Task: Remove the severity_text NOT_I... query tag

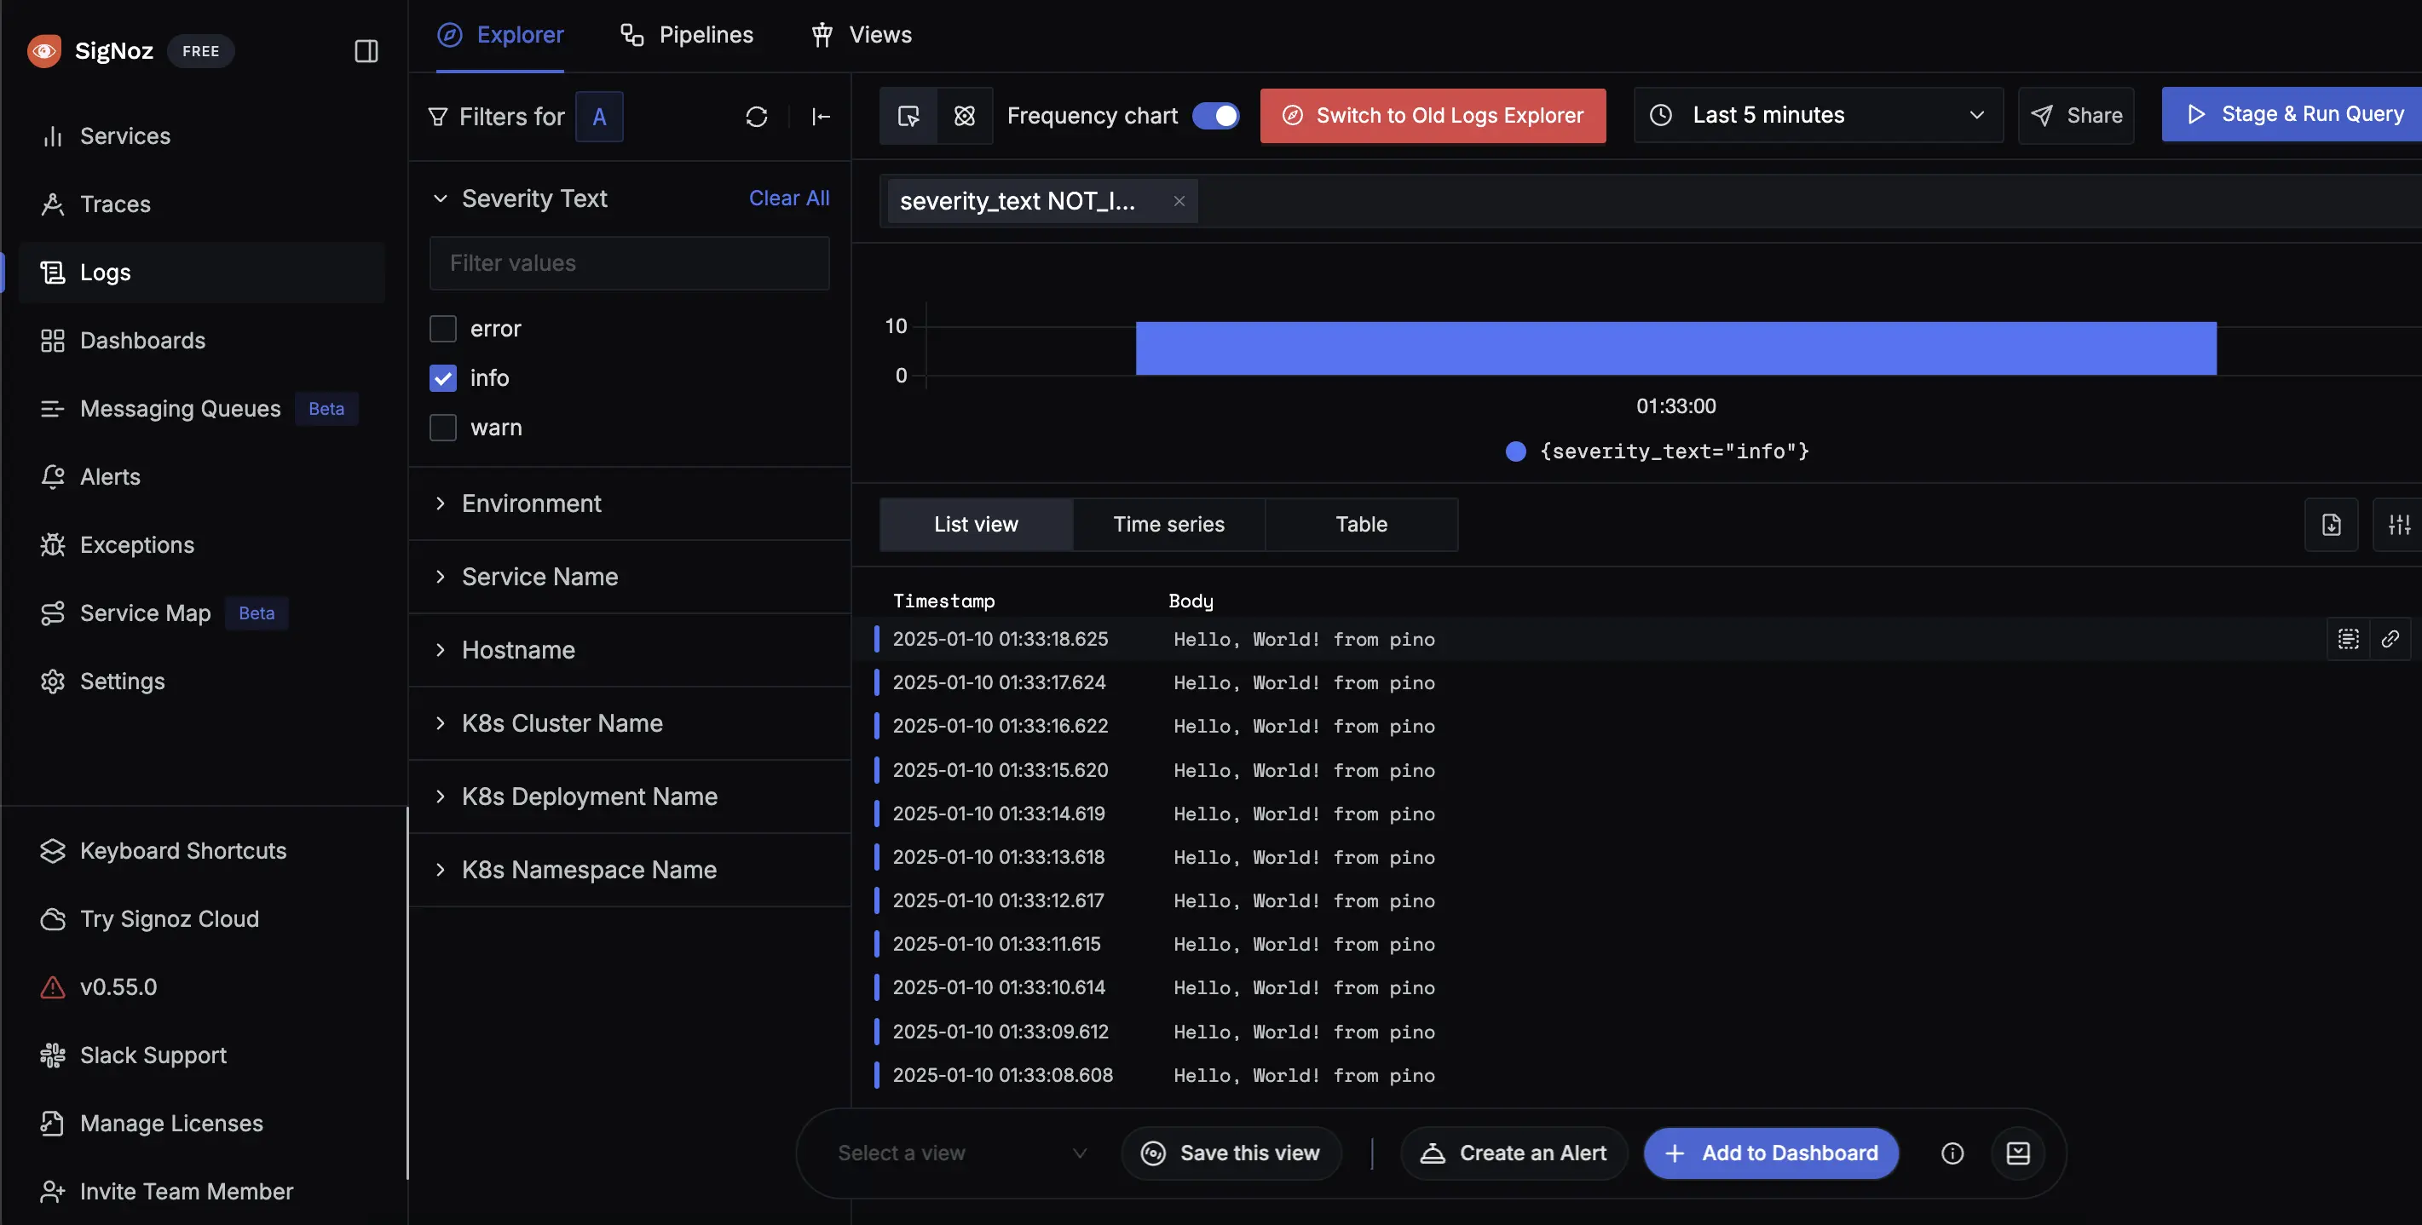Action: (x=1179, y=201)
